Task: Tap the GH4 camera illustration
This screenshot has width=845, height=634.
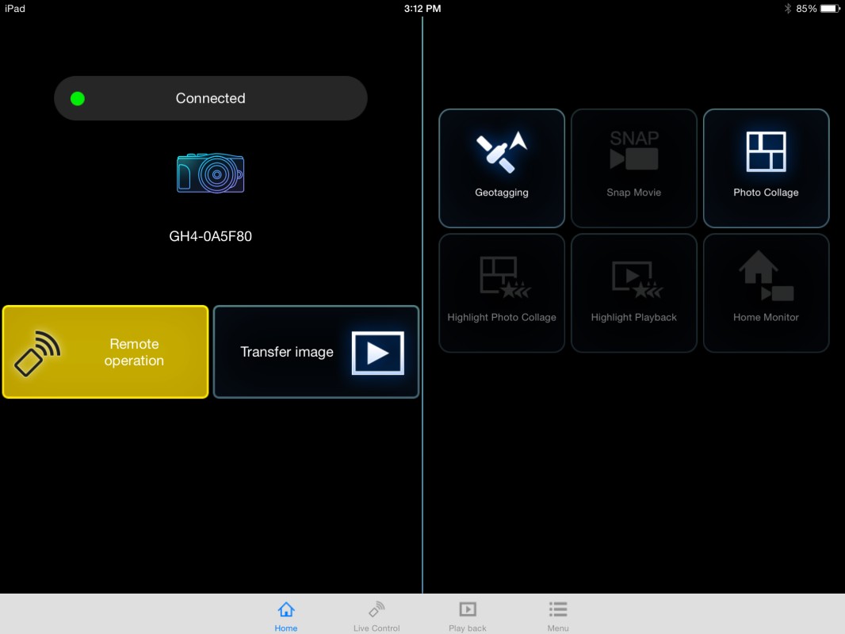Action: (x=211, y=173)
